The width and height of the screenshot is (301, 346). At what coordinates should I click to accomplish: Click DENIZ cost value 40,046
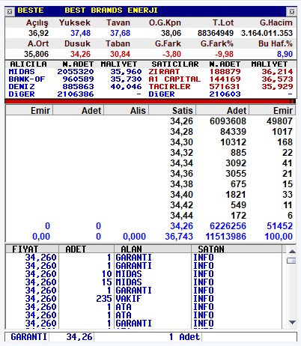click(126, 87)
